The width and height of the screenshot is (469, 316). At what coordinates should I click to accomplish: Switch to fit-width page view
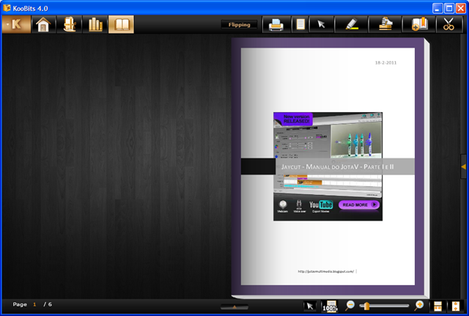coord(437,306)
